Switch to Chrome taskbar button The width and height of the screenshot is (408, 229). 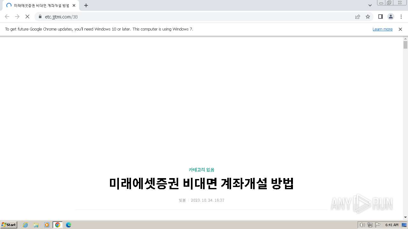click(x=58, y=225)
